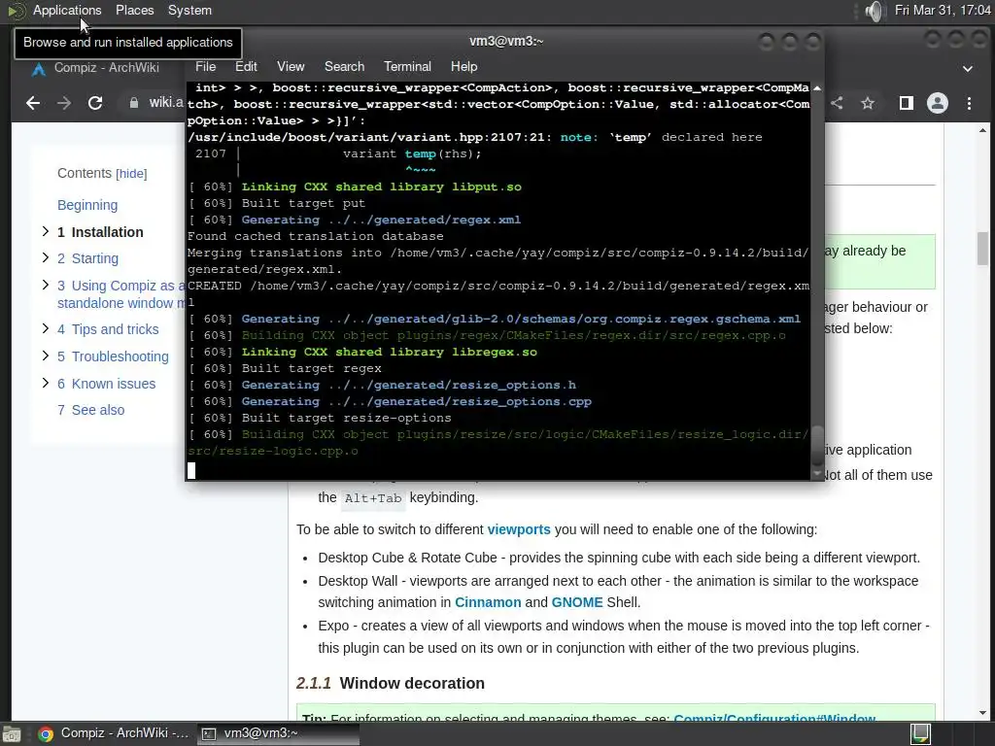Click the terminal title vm3@vm3:~
This screenshot has width=995, height=746.
click(505, 41)
